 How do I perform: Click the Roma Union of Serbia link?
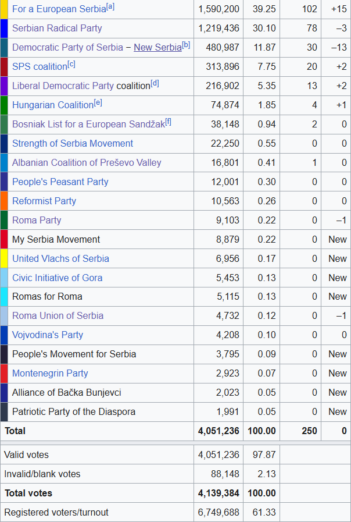58,315
